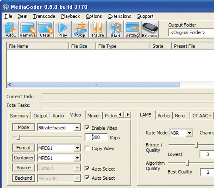
Task: Sort by State column header
Action: [x=161, y=46]
